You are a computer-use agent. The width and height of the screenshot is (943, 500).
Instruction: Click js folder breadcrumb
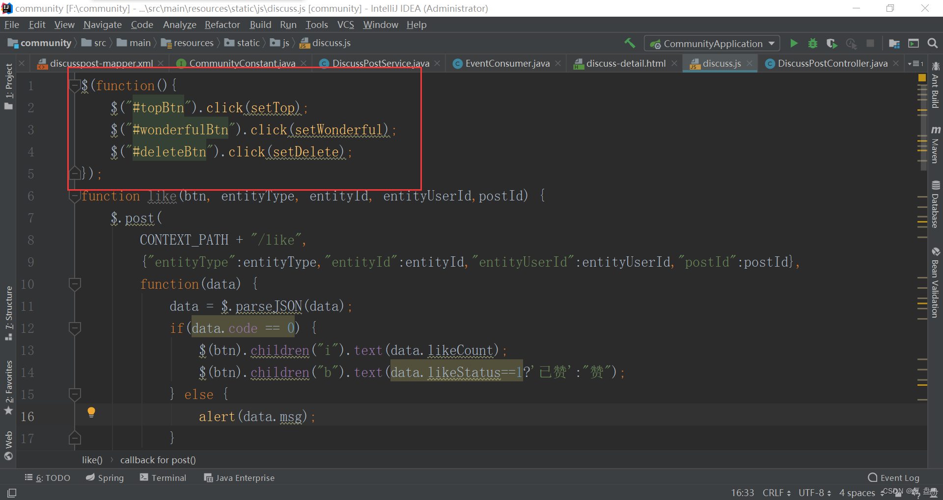pyautogui.click(x=280, y=43)
